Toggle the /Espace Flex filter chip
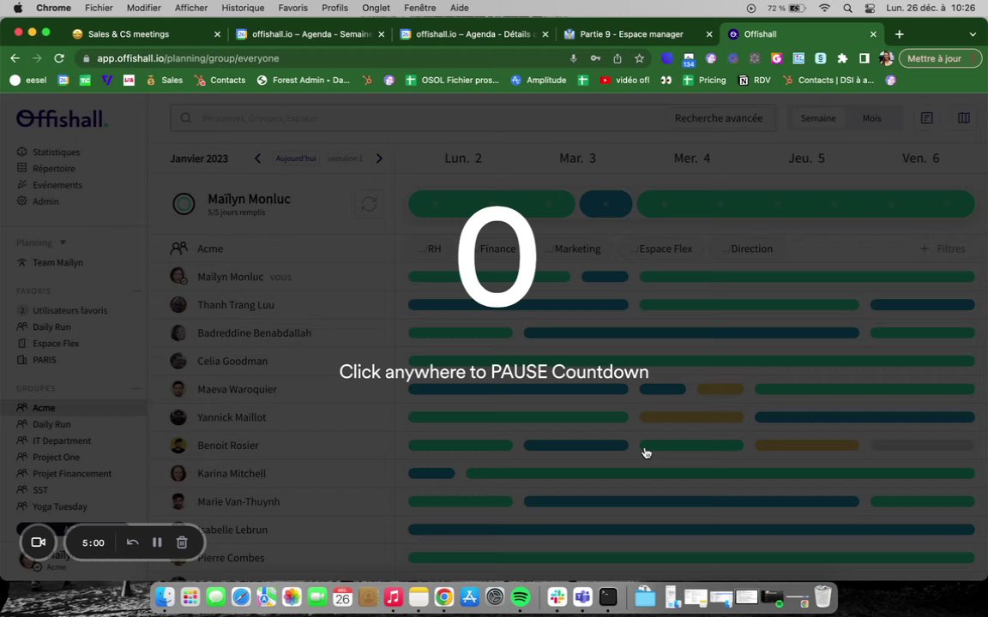The image size is (988, 617). (661, 249)
